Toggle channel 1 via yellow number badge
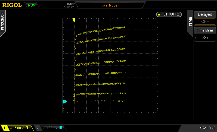The image size is (217, 132). tap(4, 128)
